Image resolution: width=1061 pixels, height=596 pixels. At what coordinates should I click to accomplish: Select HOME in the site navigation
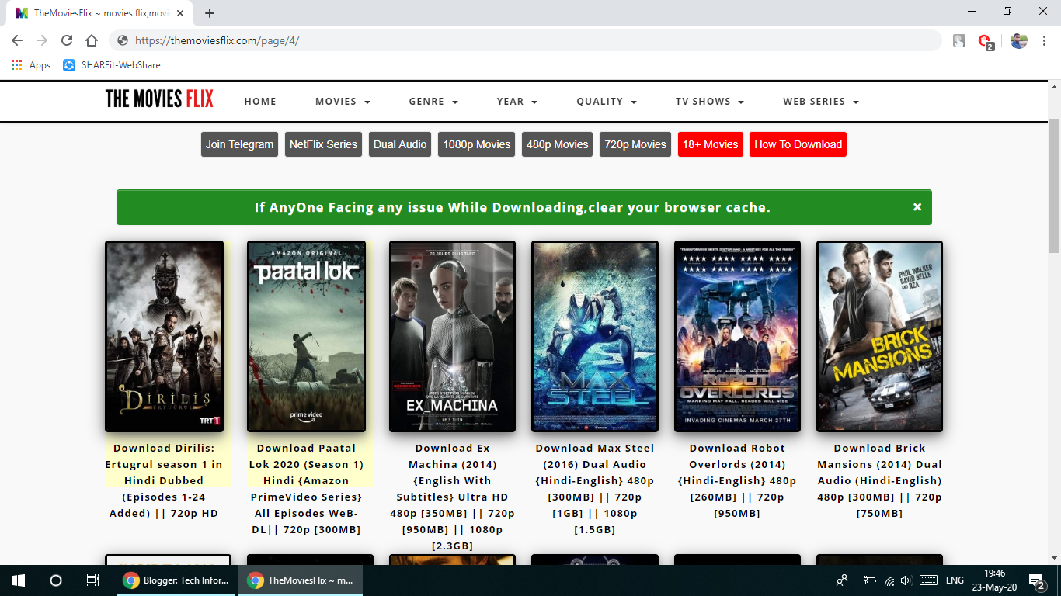pos(260,102)
